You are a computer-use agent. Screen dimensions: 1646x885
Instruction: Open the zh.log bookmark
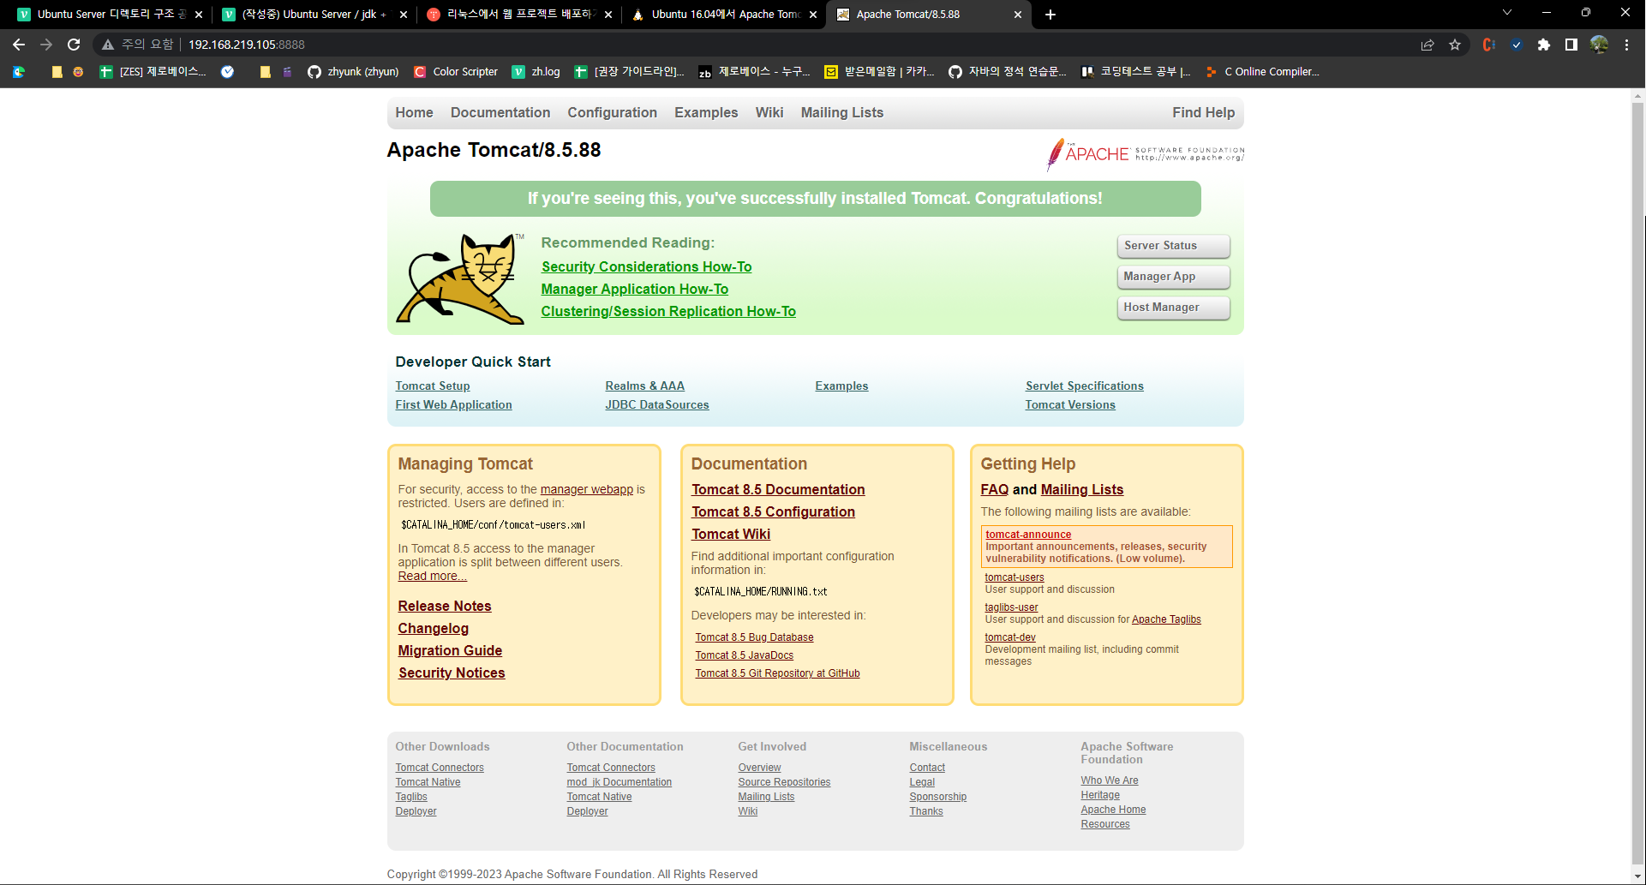tap(536, 72)
